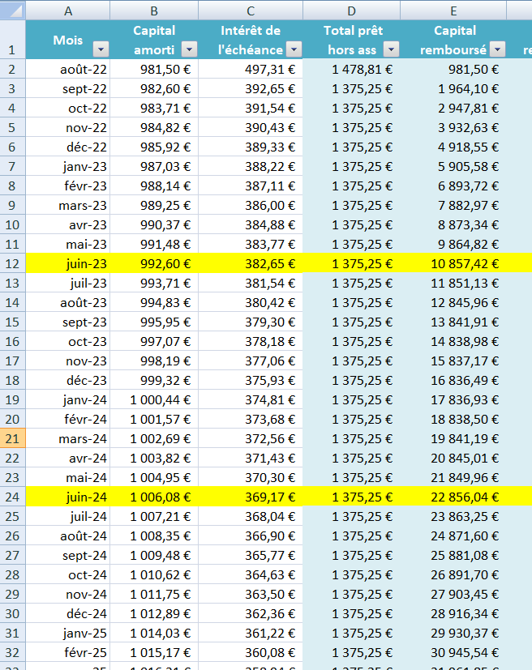The image size is (532, 670).
Task: Select row 21 header
Action: 12,438
